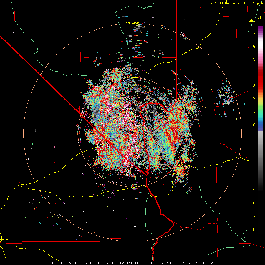Click the -3 dB tick label
The width and height of the screenshot is (265, 265).
coord(253,164)
